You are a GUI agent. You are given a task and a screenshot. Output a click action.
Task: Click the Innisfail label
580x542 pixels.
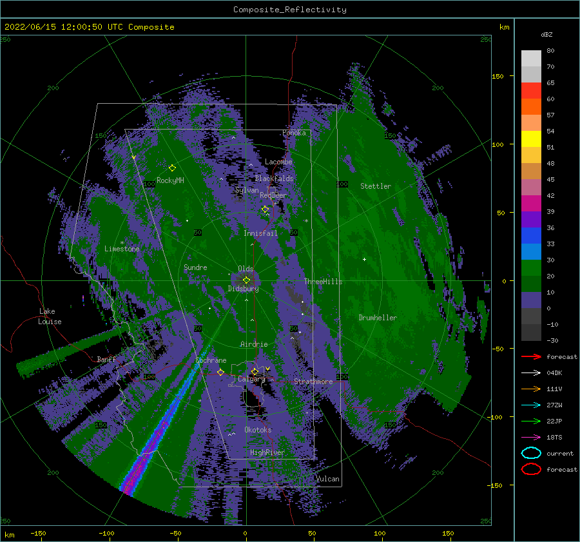pos(260,233)
